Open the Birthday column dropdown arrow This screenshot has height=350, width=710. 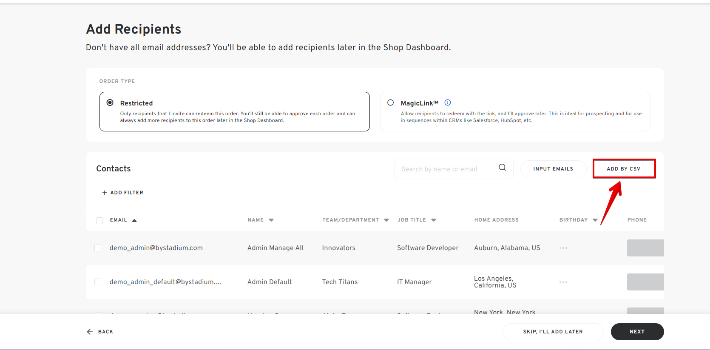tap(595, 220)
